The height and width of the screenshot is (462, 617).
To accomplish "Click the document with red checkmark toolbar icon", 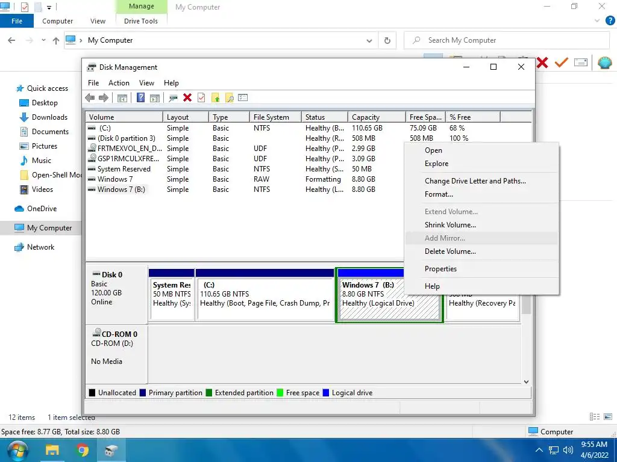I will pyautogui.click(x=201, y=98).
